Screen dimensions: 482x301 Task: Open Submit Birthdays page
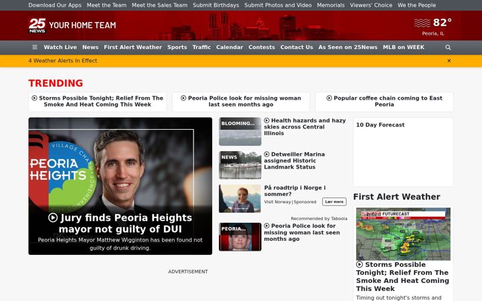coord(216,5)
